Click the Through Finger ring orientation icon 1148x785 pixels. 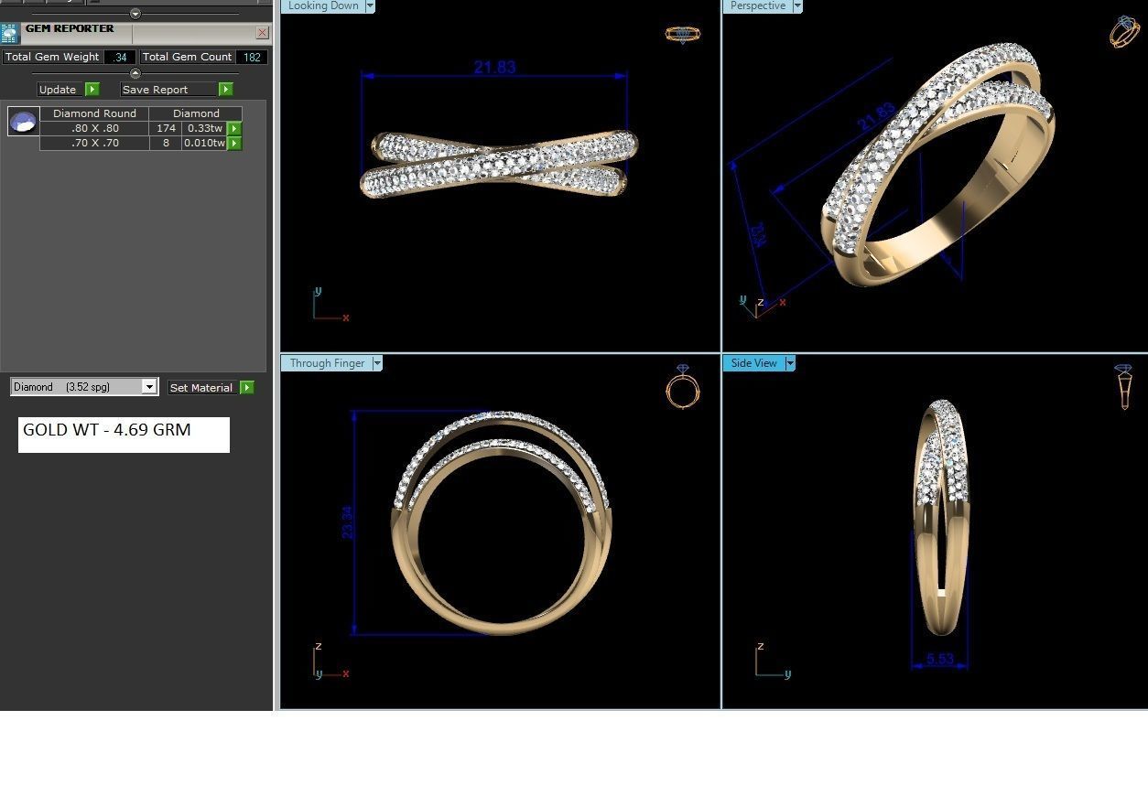pos(683,386)
